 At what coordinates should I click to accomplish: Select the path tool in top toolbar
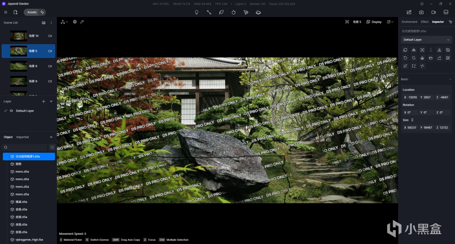209,12
